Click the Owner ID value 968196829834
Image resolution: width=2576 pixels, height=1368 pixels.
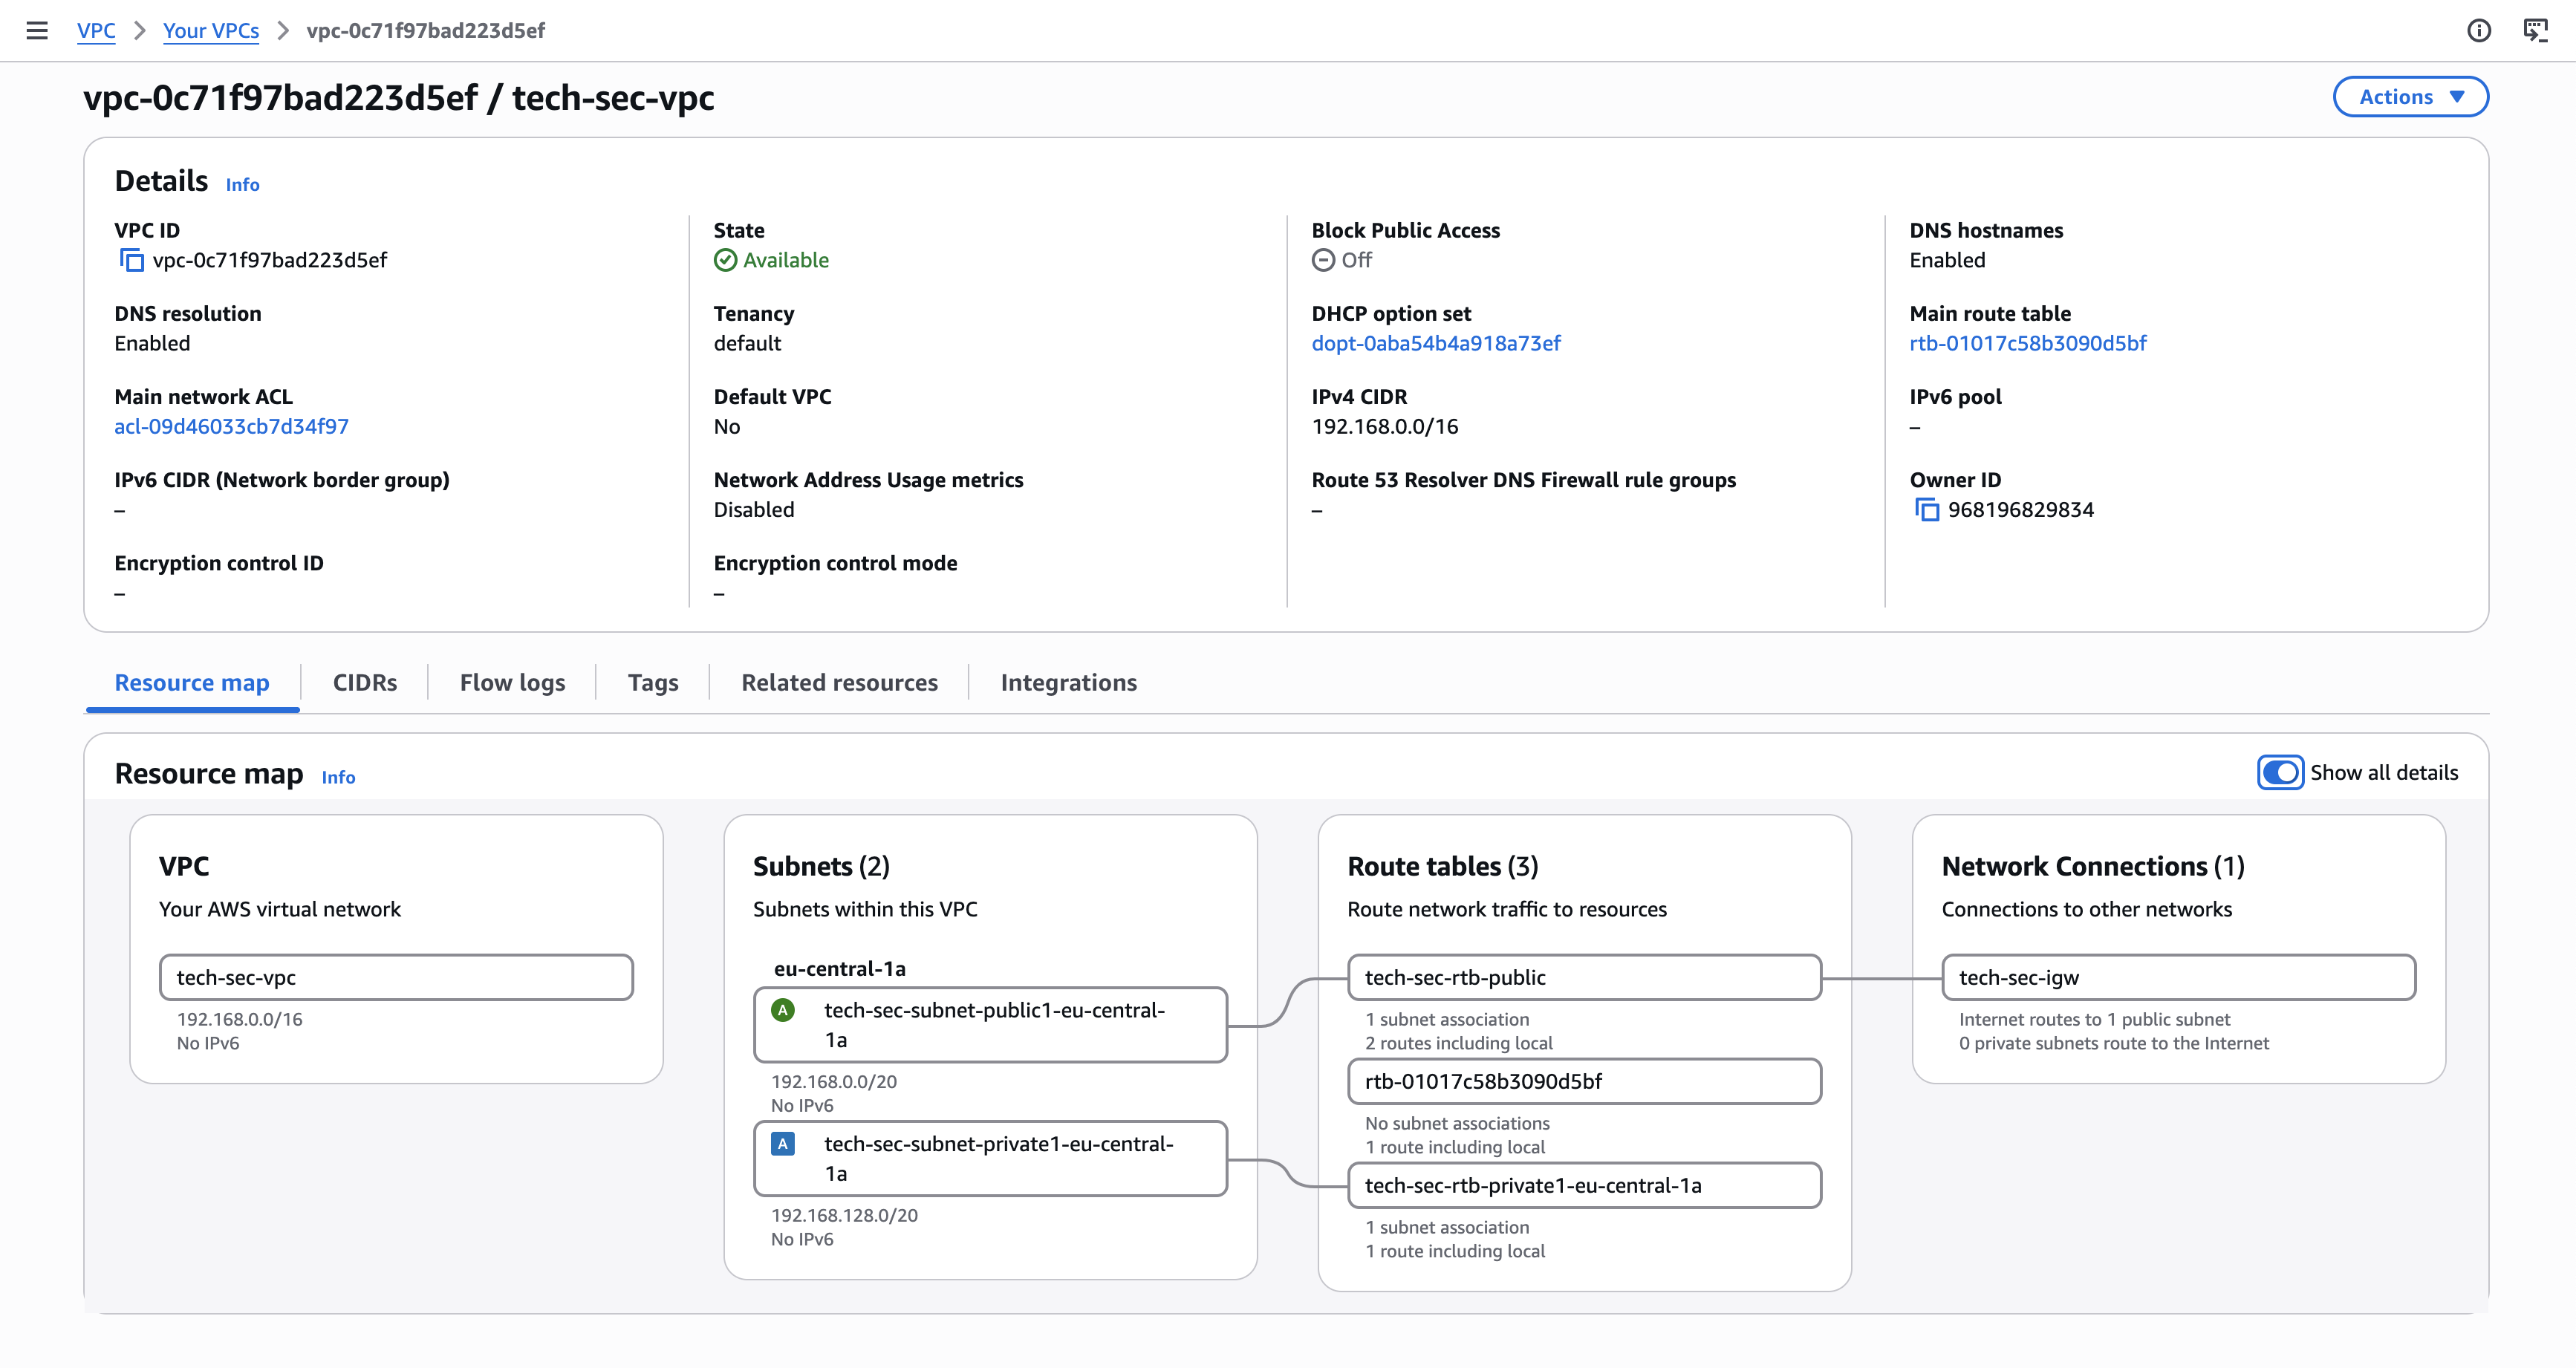pyautogui.click(x=2020, y=510)
